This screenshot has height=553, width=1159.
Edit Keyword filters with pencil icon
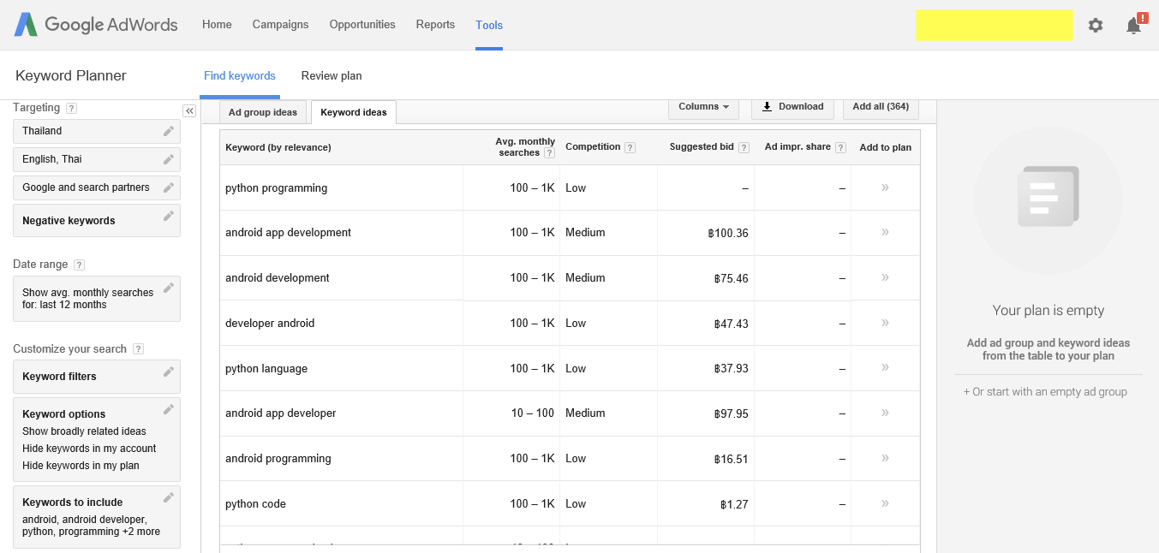click(x=169, y=372)
